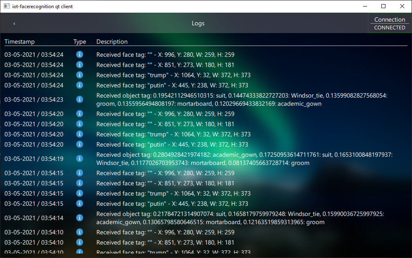Maximize the iot-facerecognition client window
412x258 pixels.
[x=383, y=6]
